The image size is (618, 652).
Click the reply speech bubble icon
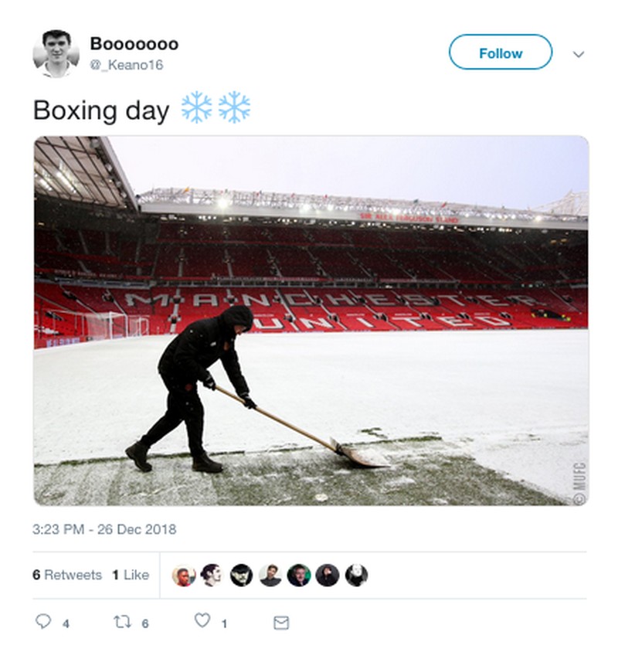coord(44,621)
